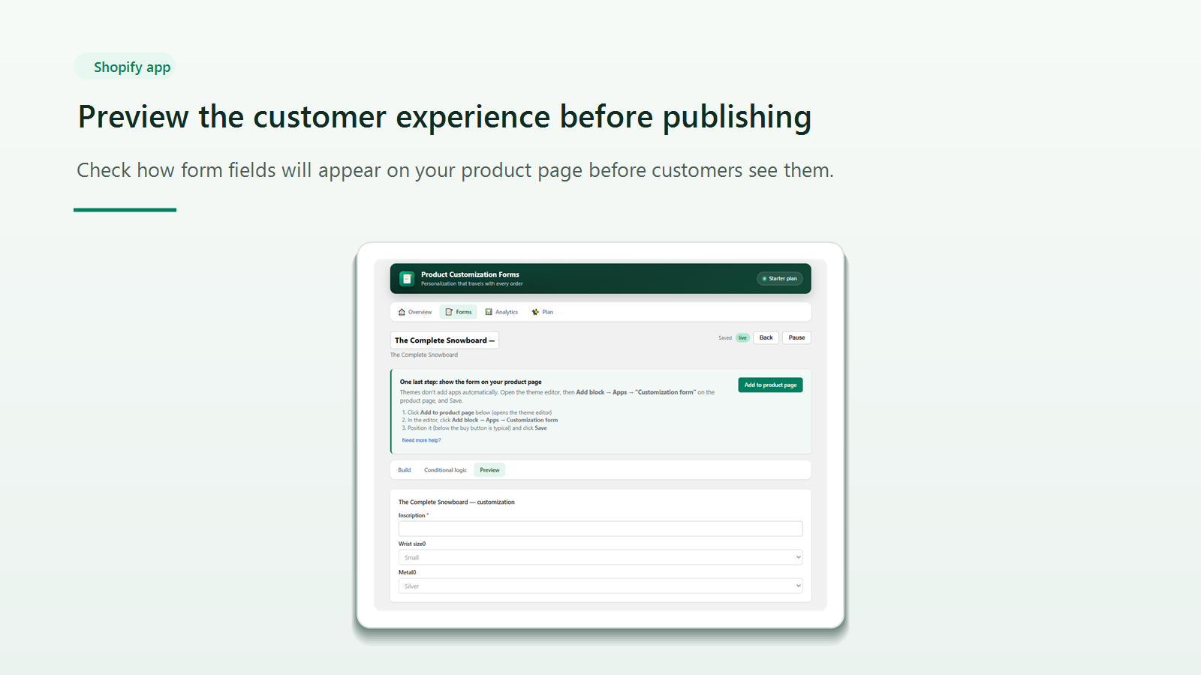Click the Forms notepad icon

pos(449,312)
